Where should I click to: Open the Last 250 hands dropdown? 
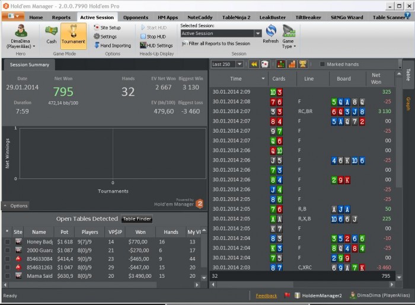(240, 64)
